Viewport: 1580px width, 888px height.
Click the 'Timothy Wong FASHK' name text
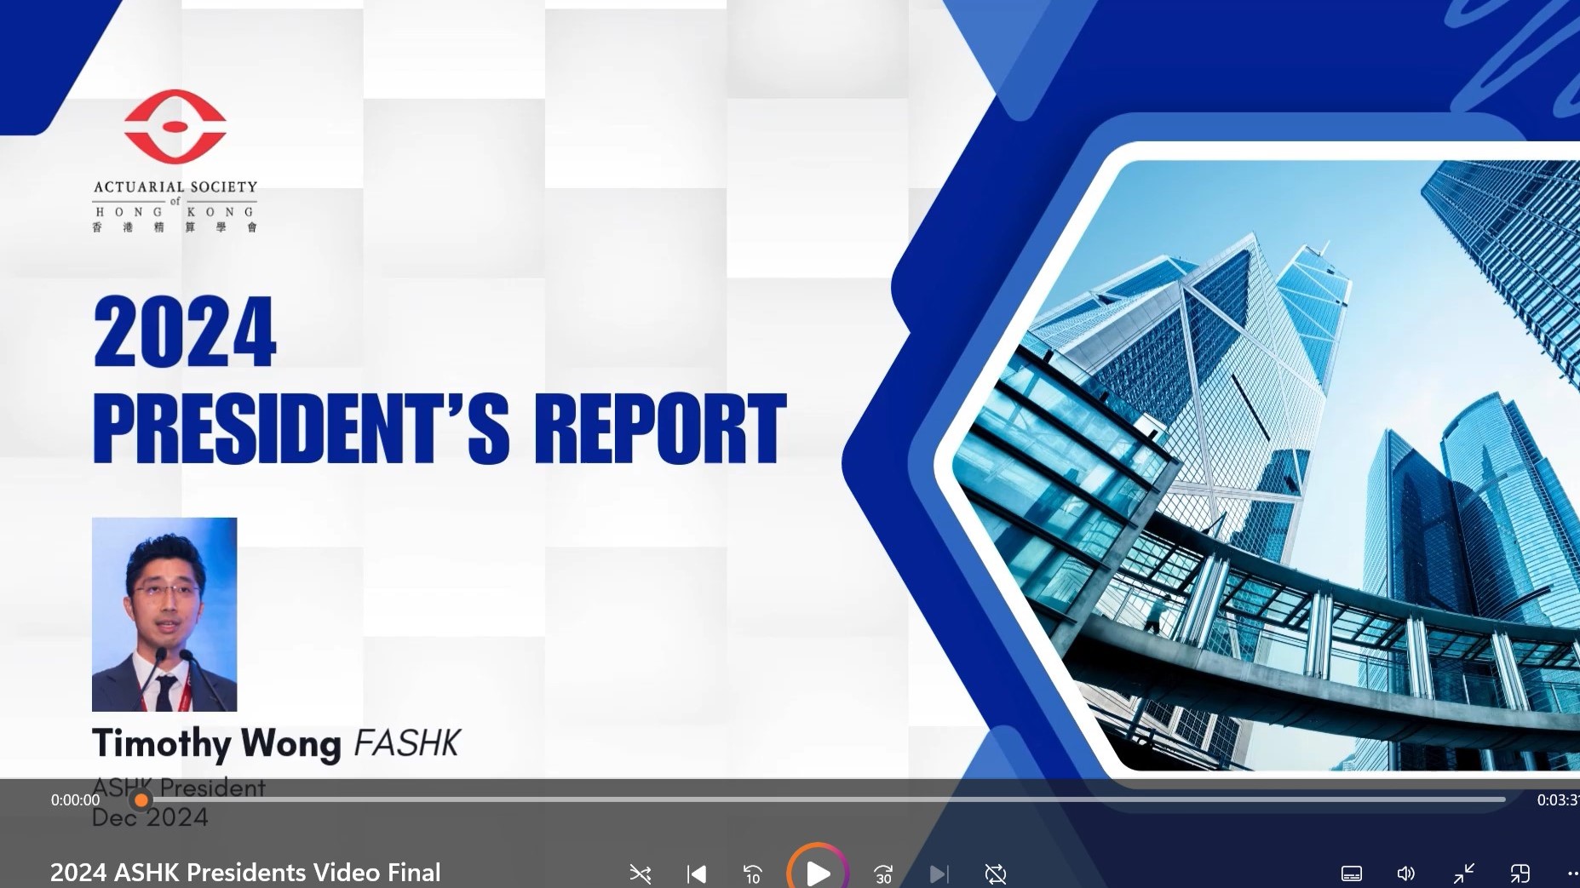276,743
